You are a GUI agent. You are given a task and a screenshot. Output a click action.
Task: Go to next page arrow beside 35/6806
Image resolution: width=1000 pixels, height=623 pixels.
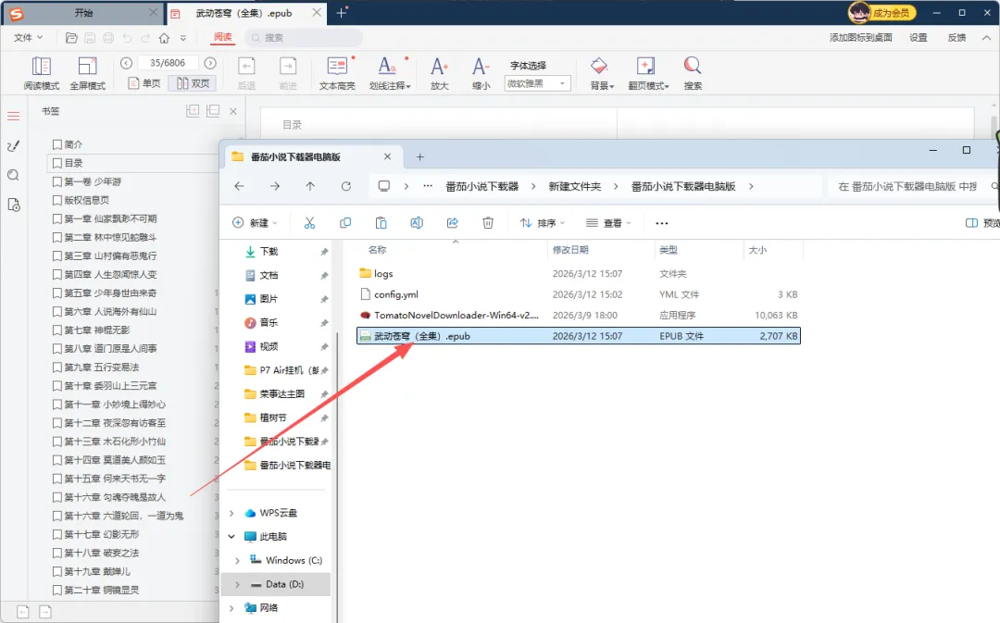click(210, 63)
